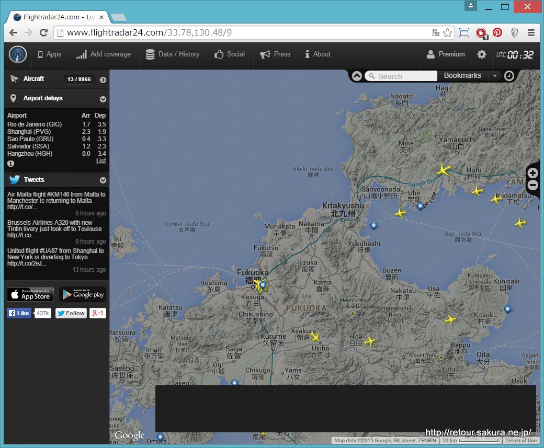Click the airport delays info icon
This screenshot has height=448, width=544.
(x=11, y=163)
